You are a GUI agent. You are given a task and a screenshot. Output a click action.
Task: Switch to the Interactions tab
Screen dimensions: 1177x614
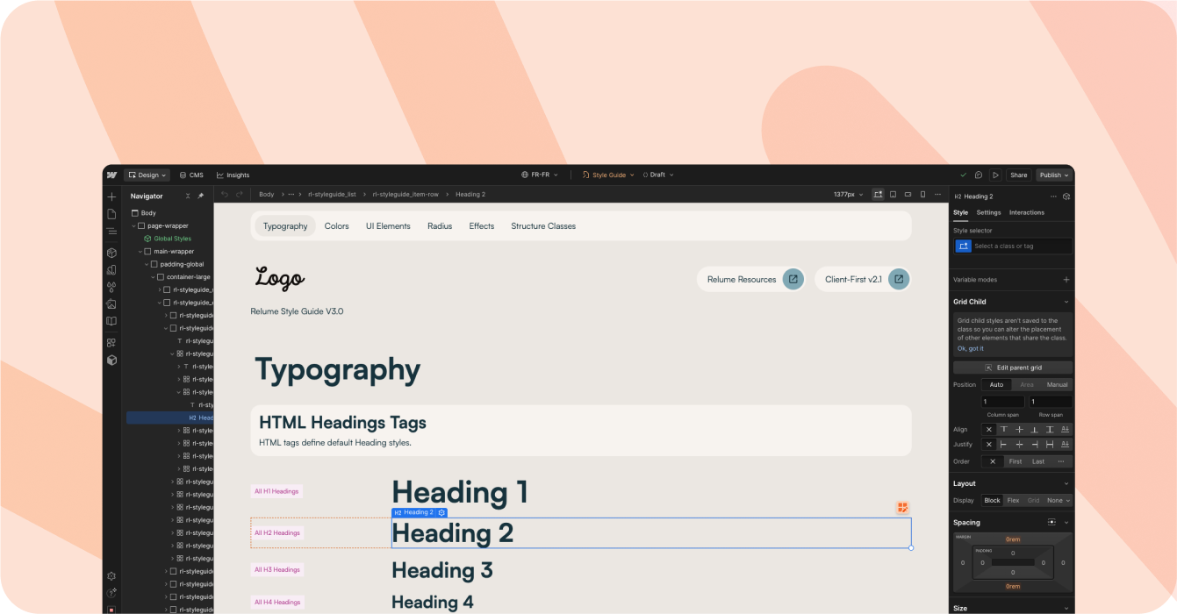pos(1026,212)
